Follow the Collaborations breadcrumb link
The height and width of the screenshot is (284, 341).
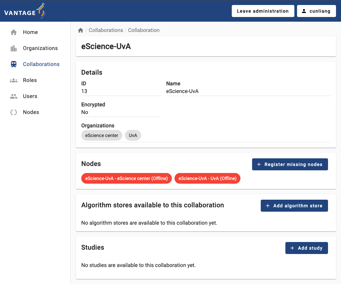click(106, 30)
